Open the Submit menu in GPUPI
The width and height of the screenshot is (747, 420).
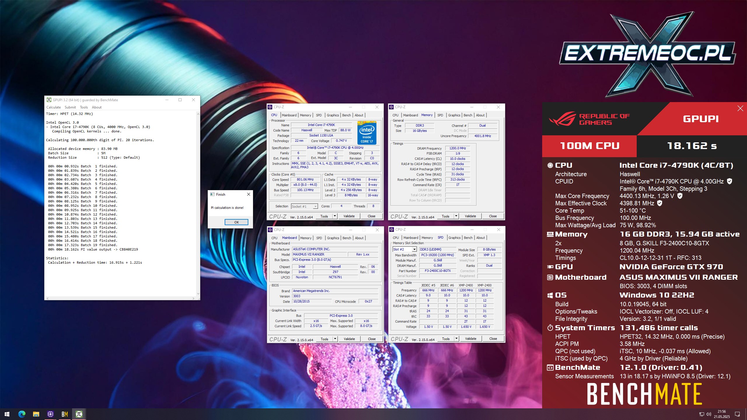click(x=70, y=107)
